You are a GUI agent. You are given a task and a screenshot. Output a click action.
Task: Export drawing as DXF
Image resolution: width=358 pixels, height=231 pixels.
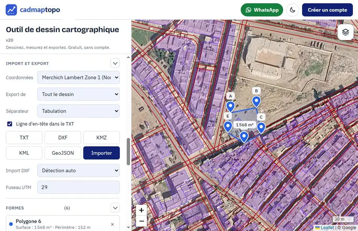(x=63, y=138)
